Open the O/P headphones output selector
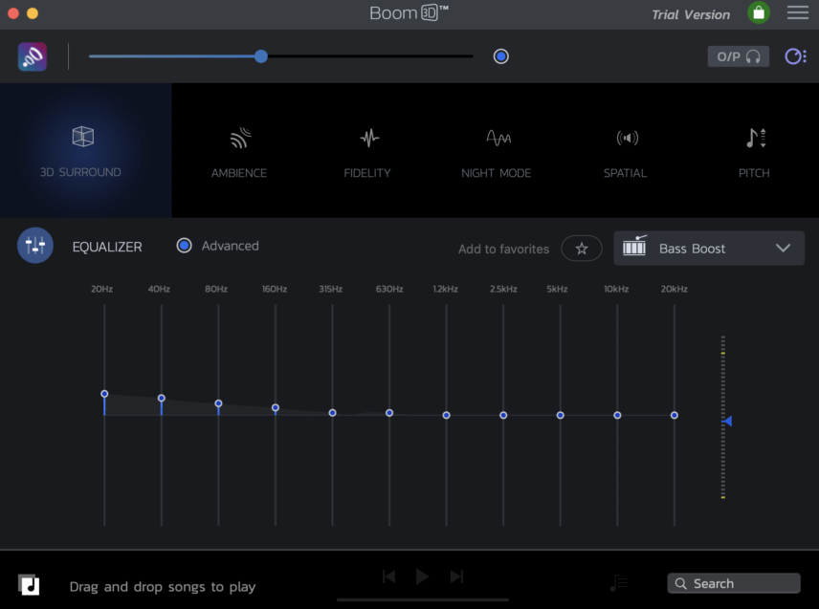Image resolution: width=819 pixels, height=609 pixels. coord(738,56)
